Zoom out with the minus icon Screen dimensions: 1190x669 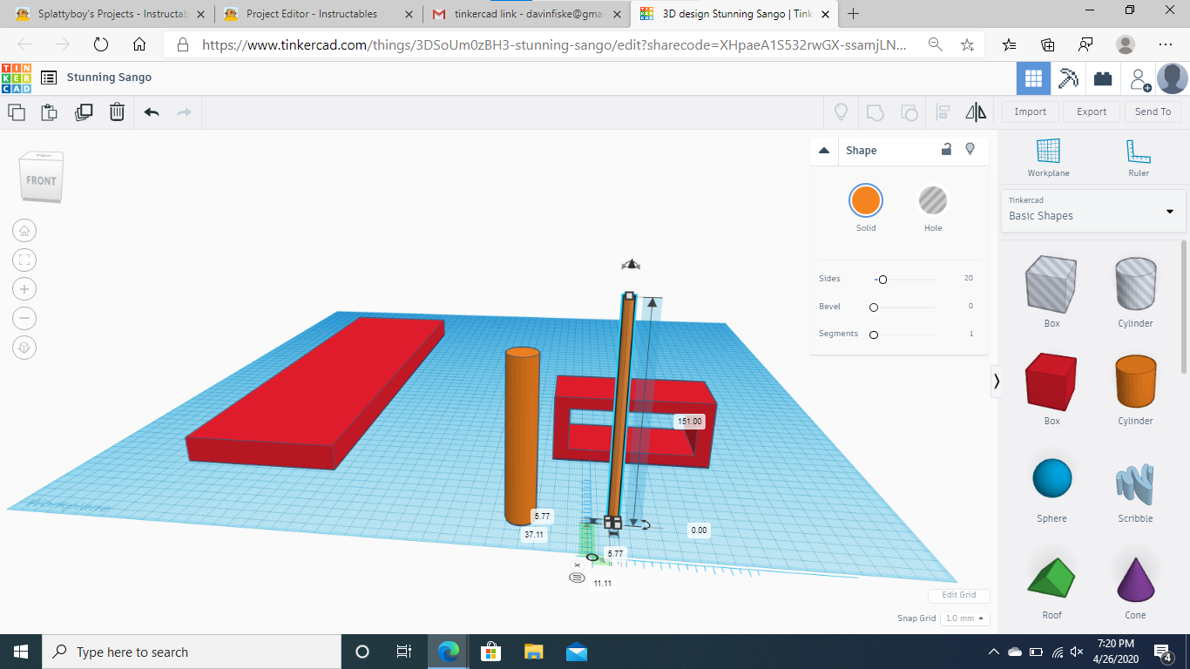click(x=24, y=318)
